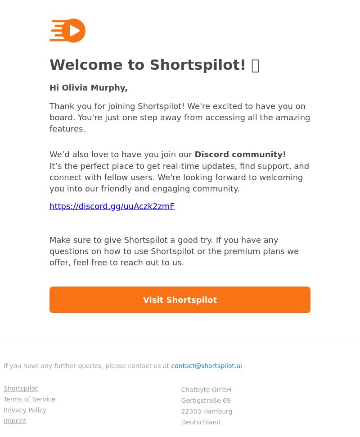Open the Imprint link
The height and width of the screenshot is (437, 360).
[x=15, y=421]
